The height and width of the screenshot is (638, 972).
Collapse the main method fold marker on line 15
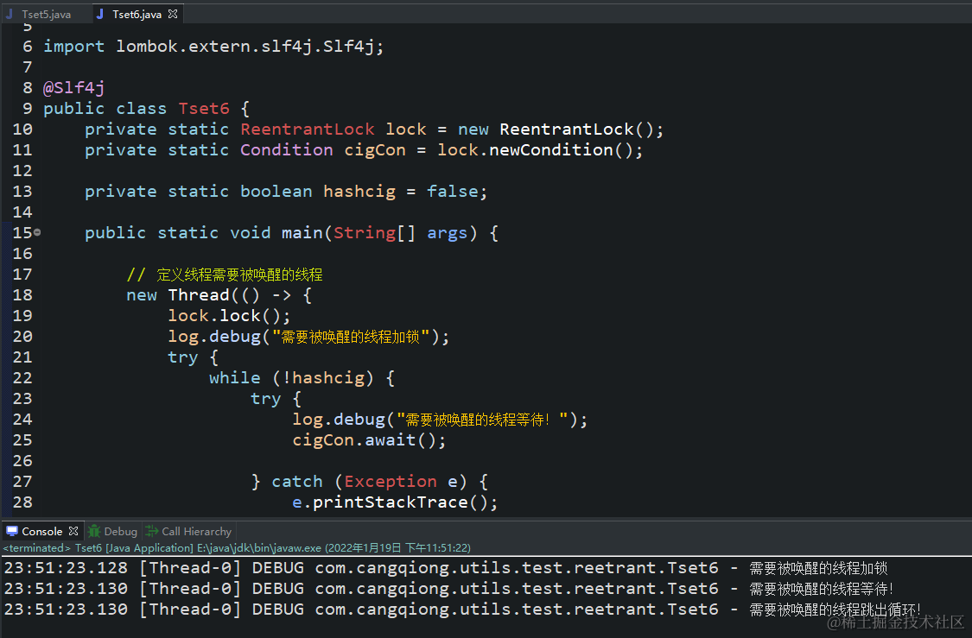(37, 232)
